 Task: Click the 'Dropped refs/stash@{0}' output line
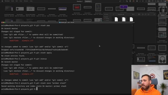(x=35, y=50)
